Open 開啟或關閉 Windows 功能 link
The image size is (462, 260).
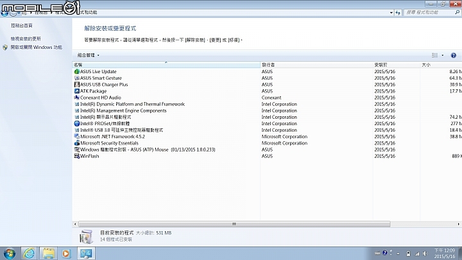tap(36, 47)
